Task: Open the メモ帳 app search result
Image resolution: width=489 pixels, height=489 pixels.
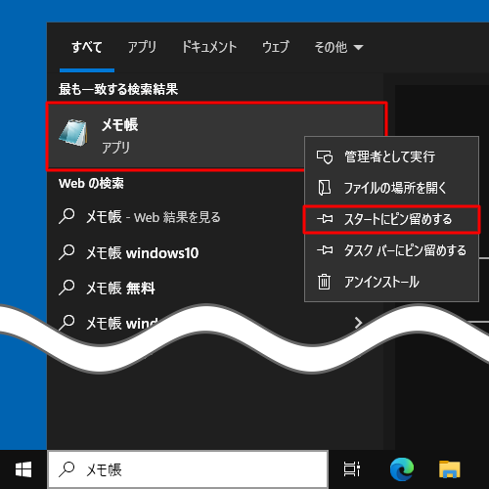Action: [x=216, y=136]
